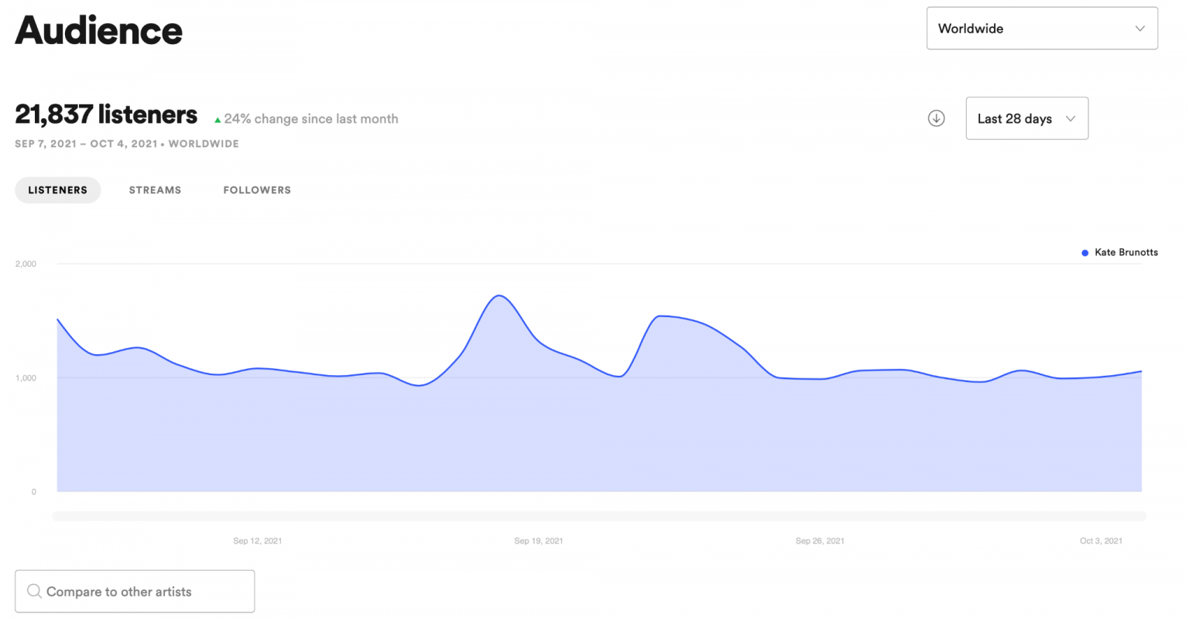The image size is (1189, 621).
Task: Click the Oct 3, 2021 axis label
Action: tap(1101, 541)
